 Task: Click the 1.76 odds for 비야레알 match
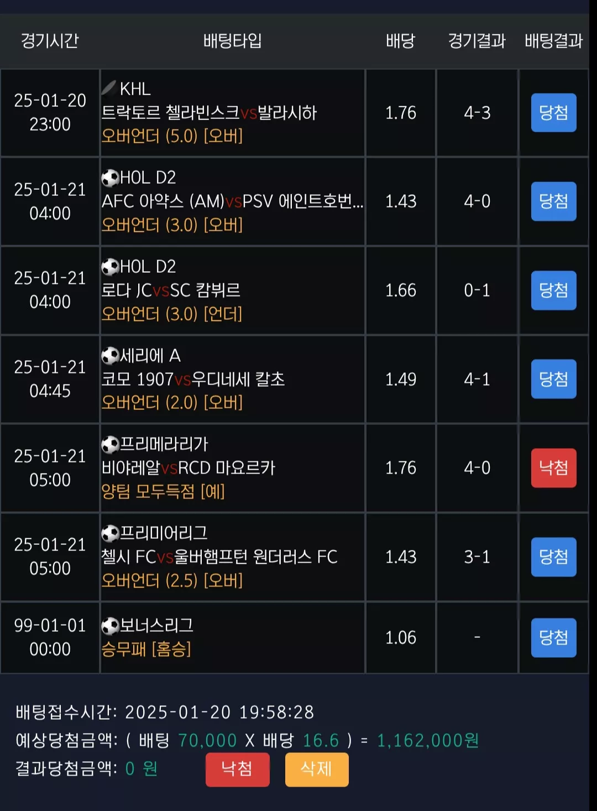pos(401,468)
